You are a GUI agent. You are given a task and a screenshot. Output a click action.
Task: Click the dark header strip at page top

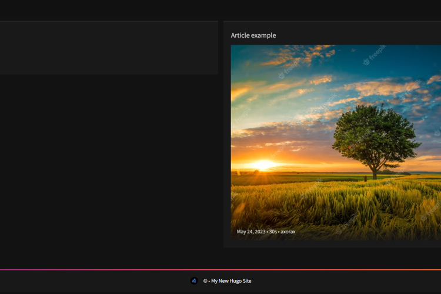pos(220,9)
